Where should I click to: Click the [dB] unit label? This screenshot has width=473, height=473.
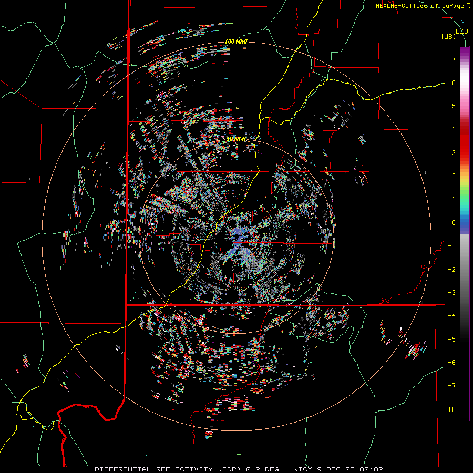point(449,37)
